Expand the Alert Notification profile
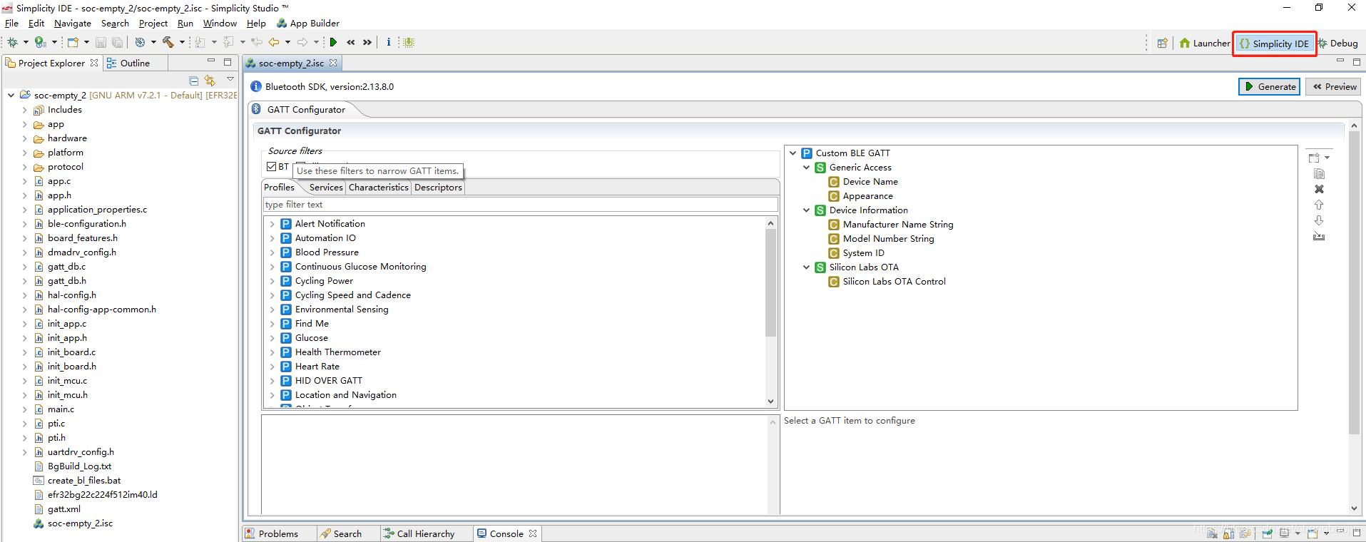The height and width of the screenshot is (542, 1366). 272,224
